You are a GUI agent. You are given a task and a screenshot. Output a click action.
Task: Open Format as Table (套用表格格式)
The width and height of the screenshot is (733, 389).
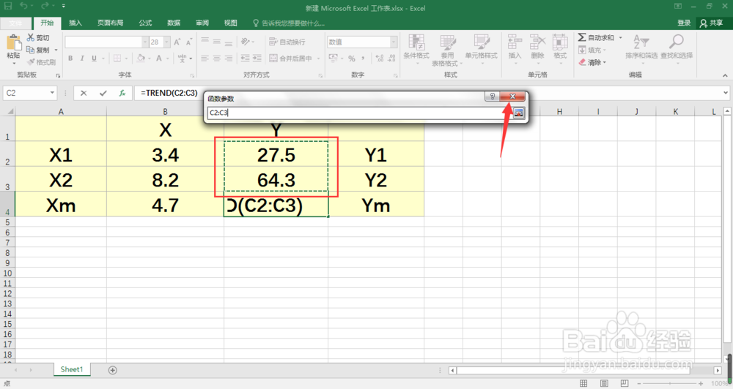tap(447, 50)
